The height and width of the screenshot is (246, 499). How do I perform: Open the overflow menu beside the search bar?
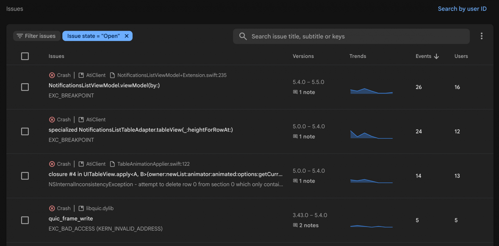click(x=481, y=36)
